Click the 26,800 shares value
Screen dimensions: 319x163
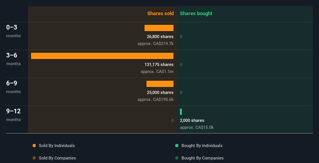(160, 36)
